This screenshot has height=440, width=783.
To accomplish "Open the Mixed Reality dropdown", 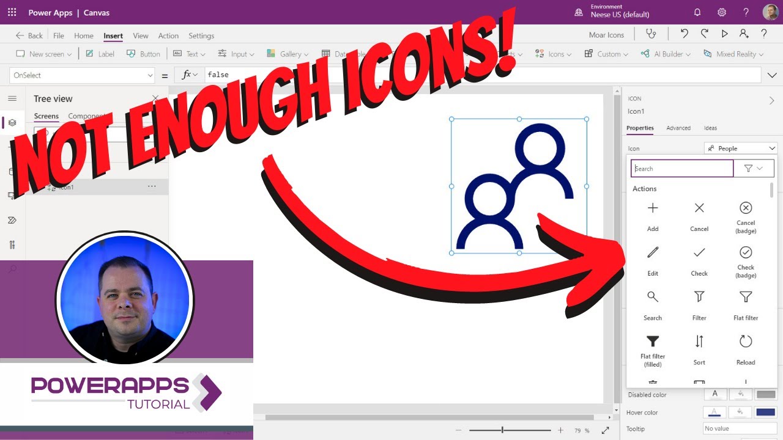I will coord(733,54).
